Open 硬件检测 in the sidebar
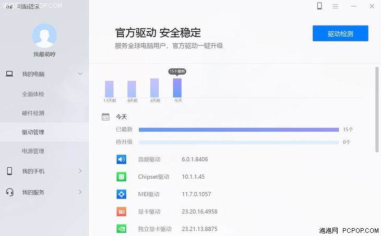381x236 pixels. point(33,113)
